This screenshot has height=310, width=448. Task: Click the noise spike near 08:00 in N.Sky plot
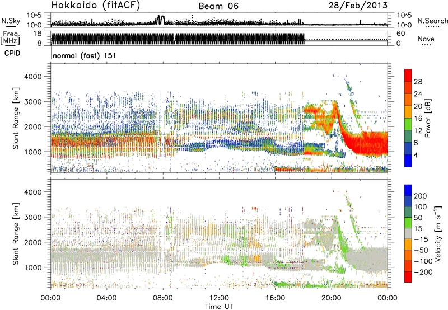(161, 20)
